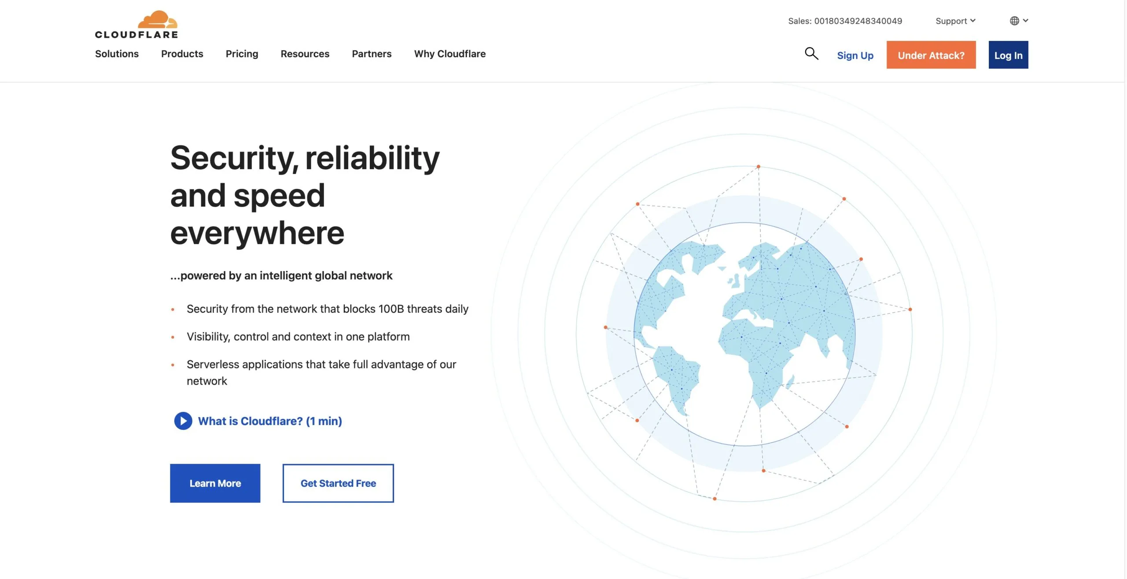Click the globe language icon
Viewport: 1127px width, 579px height.
pos(1014,21)
